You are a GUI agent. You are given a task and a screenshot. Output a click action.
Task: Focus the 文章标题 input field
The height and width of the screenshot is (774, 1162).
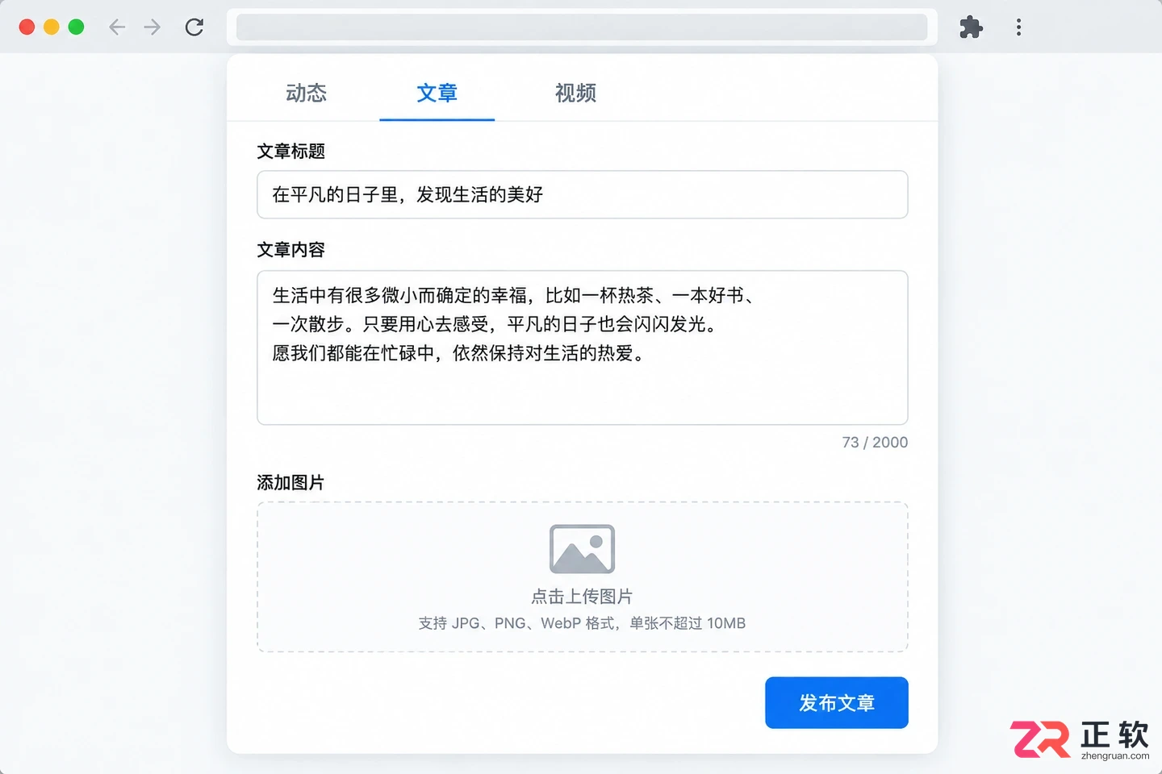583,194
